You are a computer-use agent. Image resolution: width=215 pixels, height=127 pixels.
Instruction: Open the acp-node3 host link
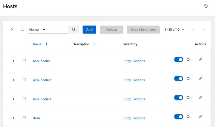(42, 99)
